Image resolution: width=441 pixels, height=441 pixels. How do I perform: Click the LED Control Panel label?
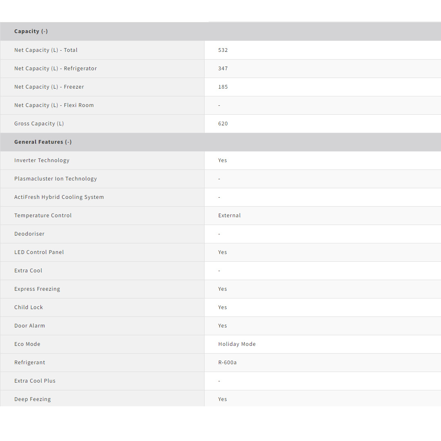pyautogui.click(x=39, y=252)
